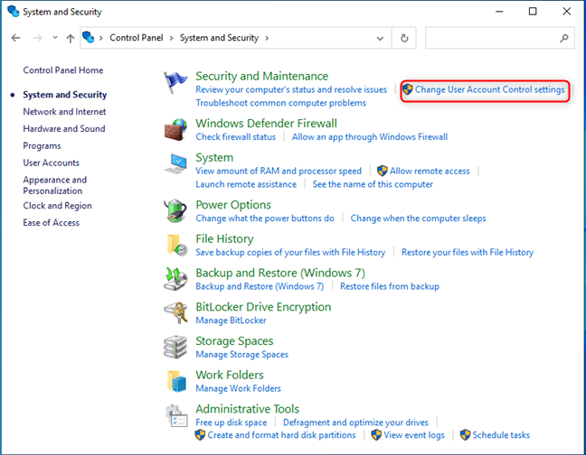Open User Accounts category in sidebar
The height and width of the screenshot is (455, 586).
pos(52,162)
